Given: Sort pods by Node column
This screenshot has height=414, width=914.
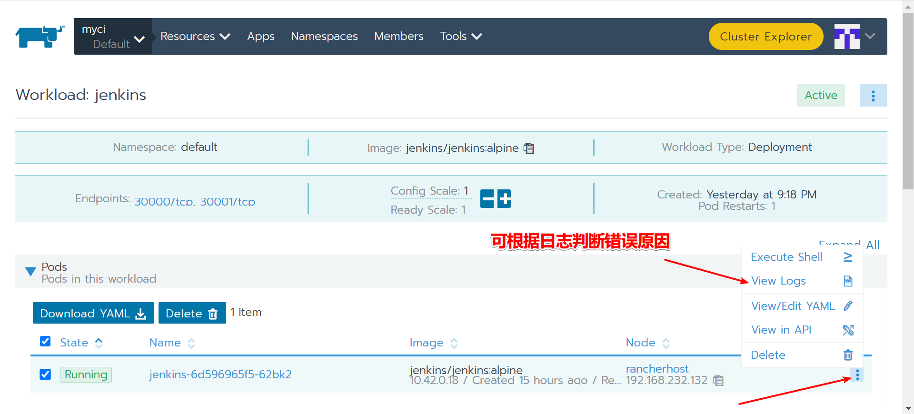Looking at the screenshot, I should click(x=648, y=343).
